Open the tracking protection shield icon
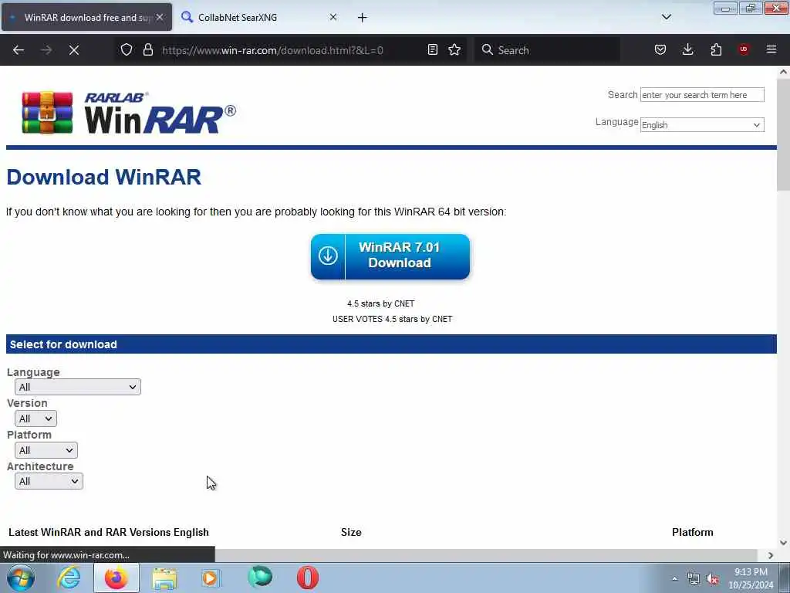 coord(127,49)
